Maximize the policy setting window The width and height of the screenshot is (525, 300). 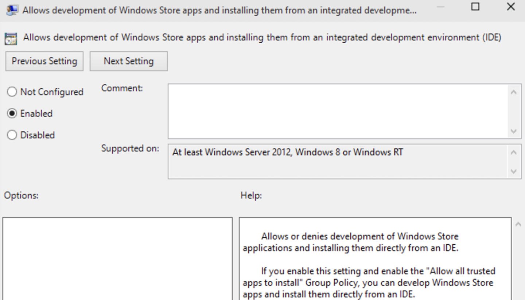[x=475, y=7]
